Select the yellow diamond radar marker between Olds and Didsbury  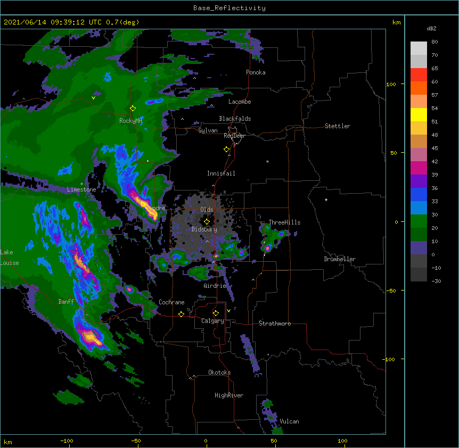coord(207,222)
